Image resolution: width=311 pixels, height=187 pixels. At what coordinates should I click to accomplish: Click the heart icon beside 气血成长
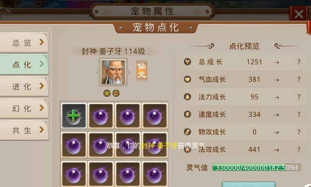pyautogui.click(x=187, y=79)
